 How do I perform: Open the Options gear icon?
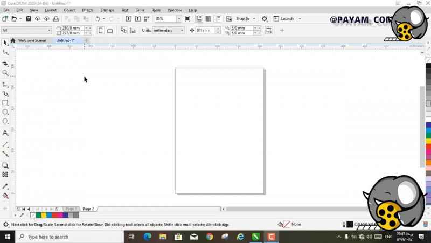coord(264,19)
